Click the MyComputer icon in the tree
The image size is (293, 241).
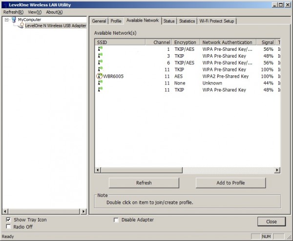tap(14, 20)
